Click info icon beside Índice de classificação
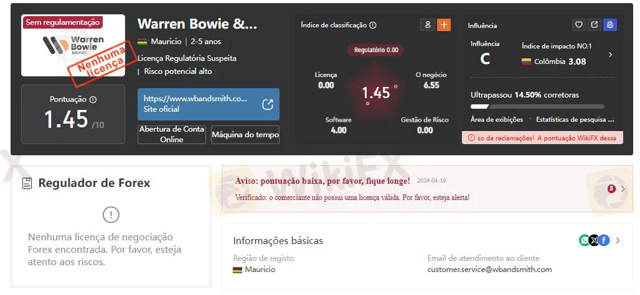Viewport: 640px width, 295px height. (x=373, y=25)
